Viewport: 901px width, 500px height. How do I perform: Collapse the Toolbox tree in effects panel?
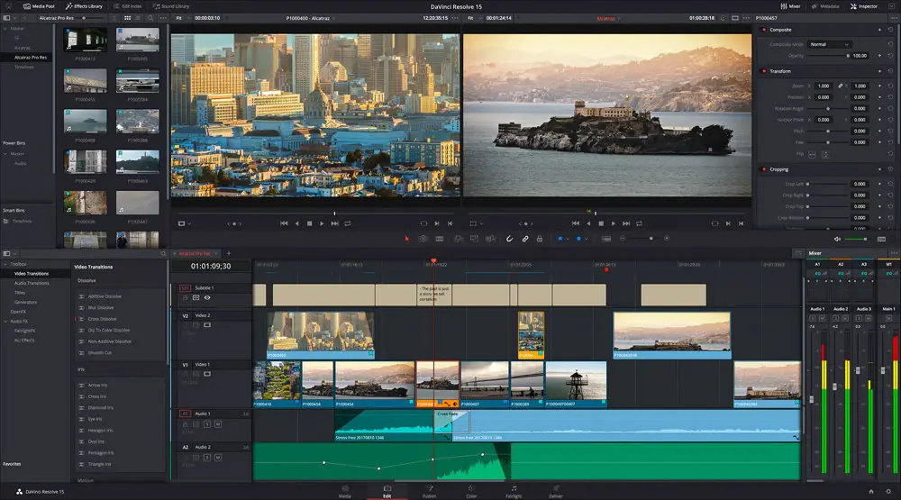coord(7,264)
